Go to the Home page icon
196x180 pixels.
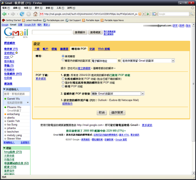click(x=36, y=14)
